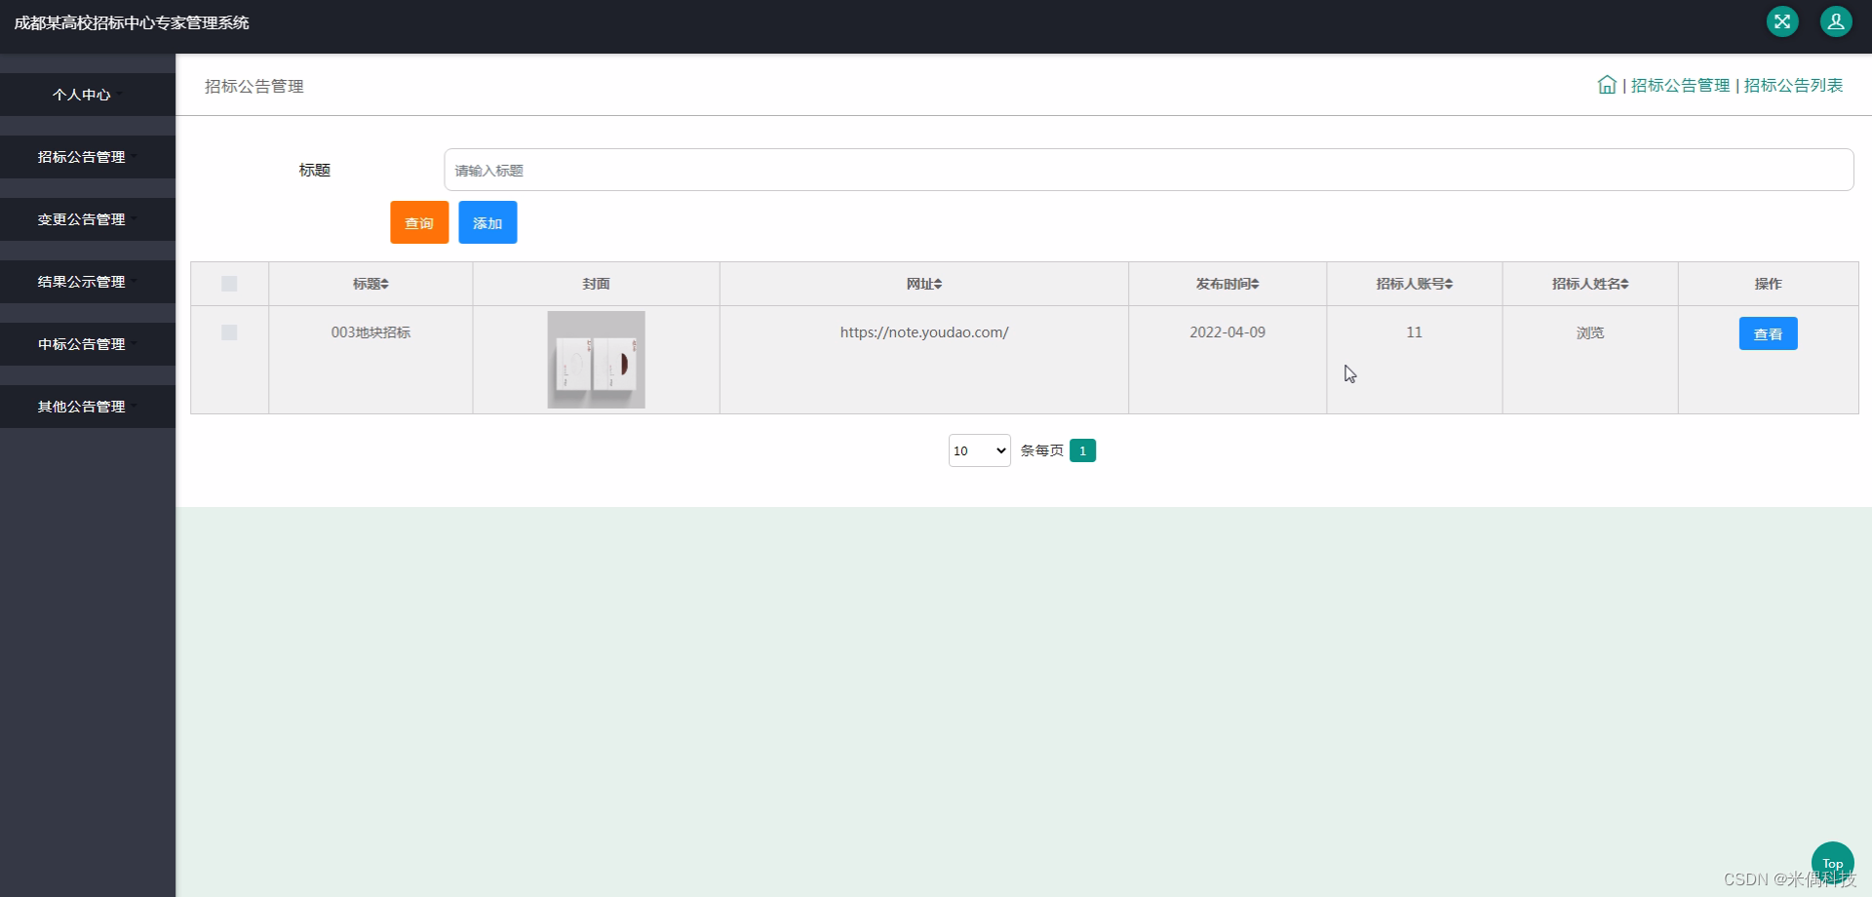1872x897 pixels.
Task: Open 变更公告管理 in the sidebar
Action: (88, 219)
